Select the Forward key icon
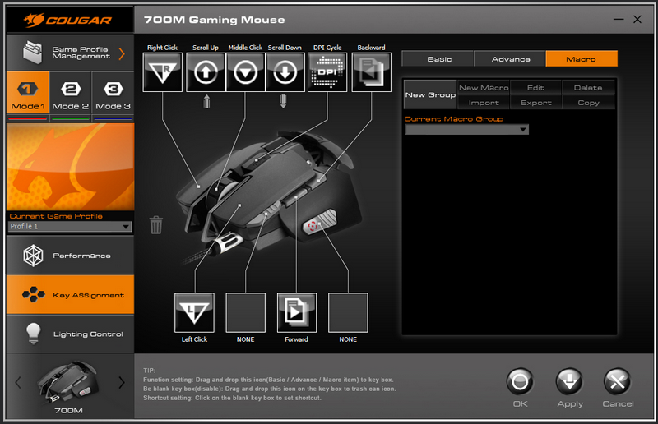 pyautogui.click(x=297, y=312)
